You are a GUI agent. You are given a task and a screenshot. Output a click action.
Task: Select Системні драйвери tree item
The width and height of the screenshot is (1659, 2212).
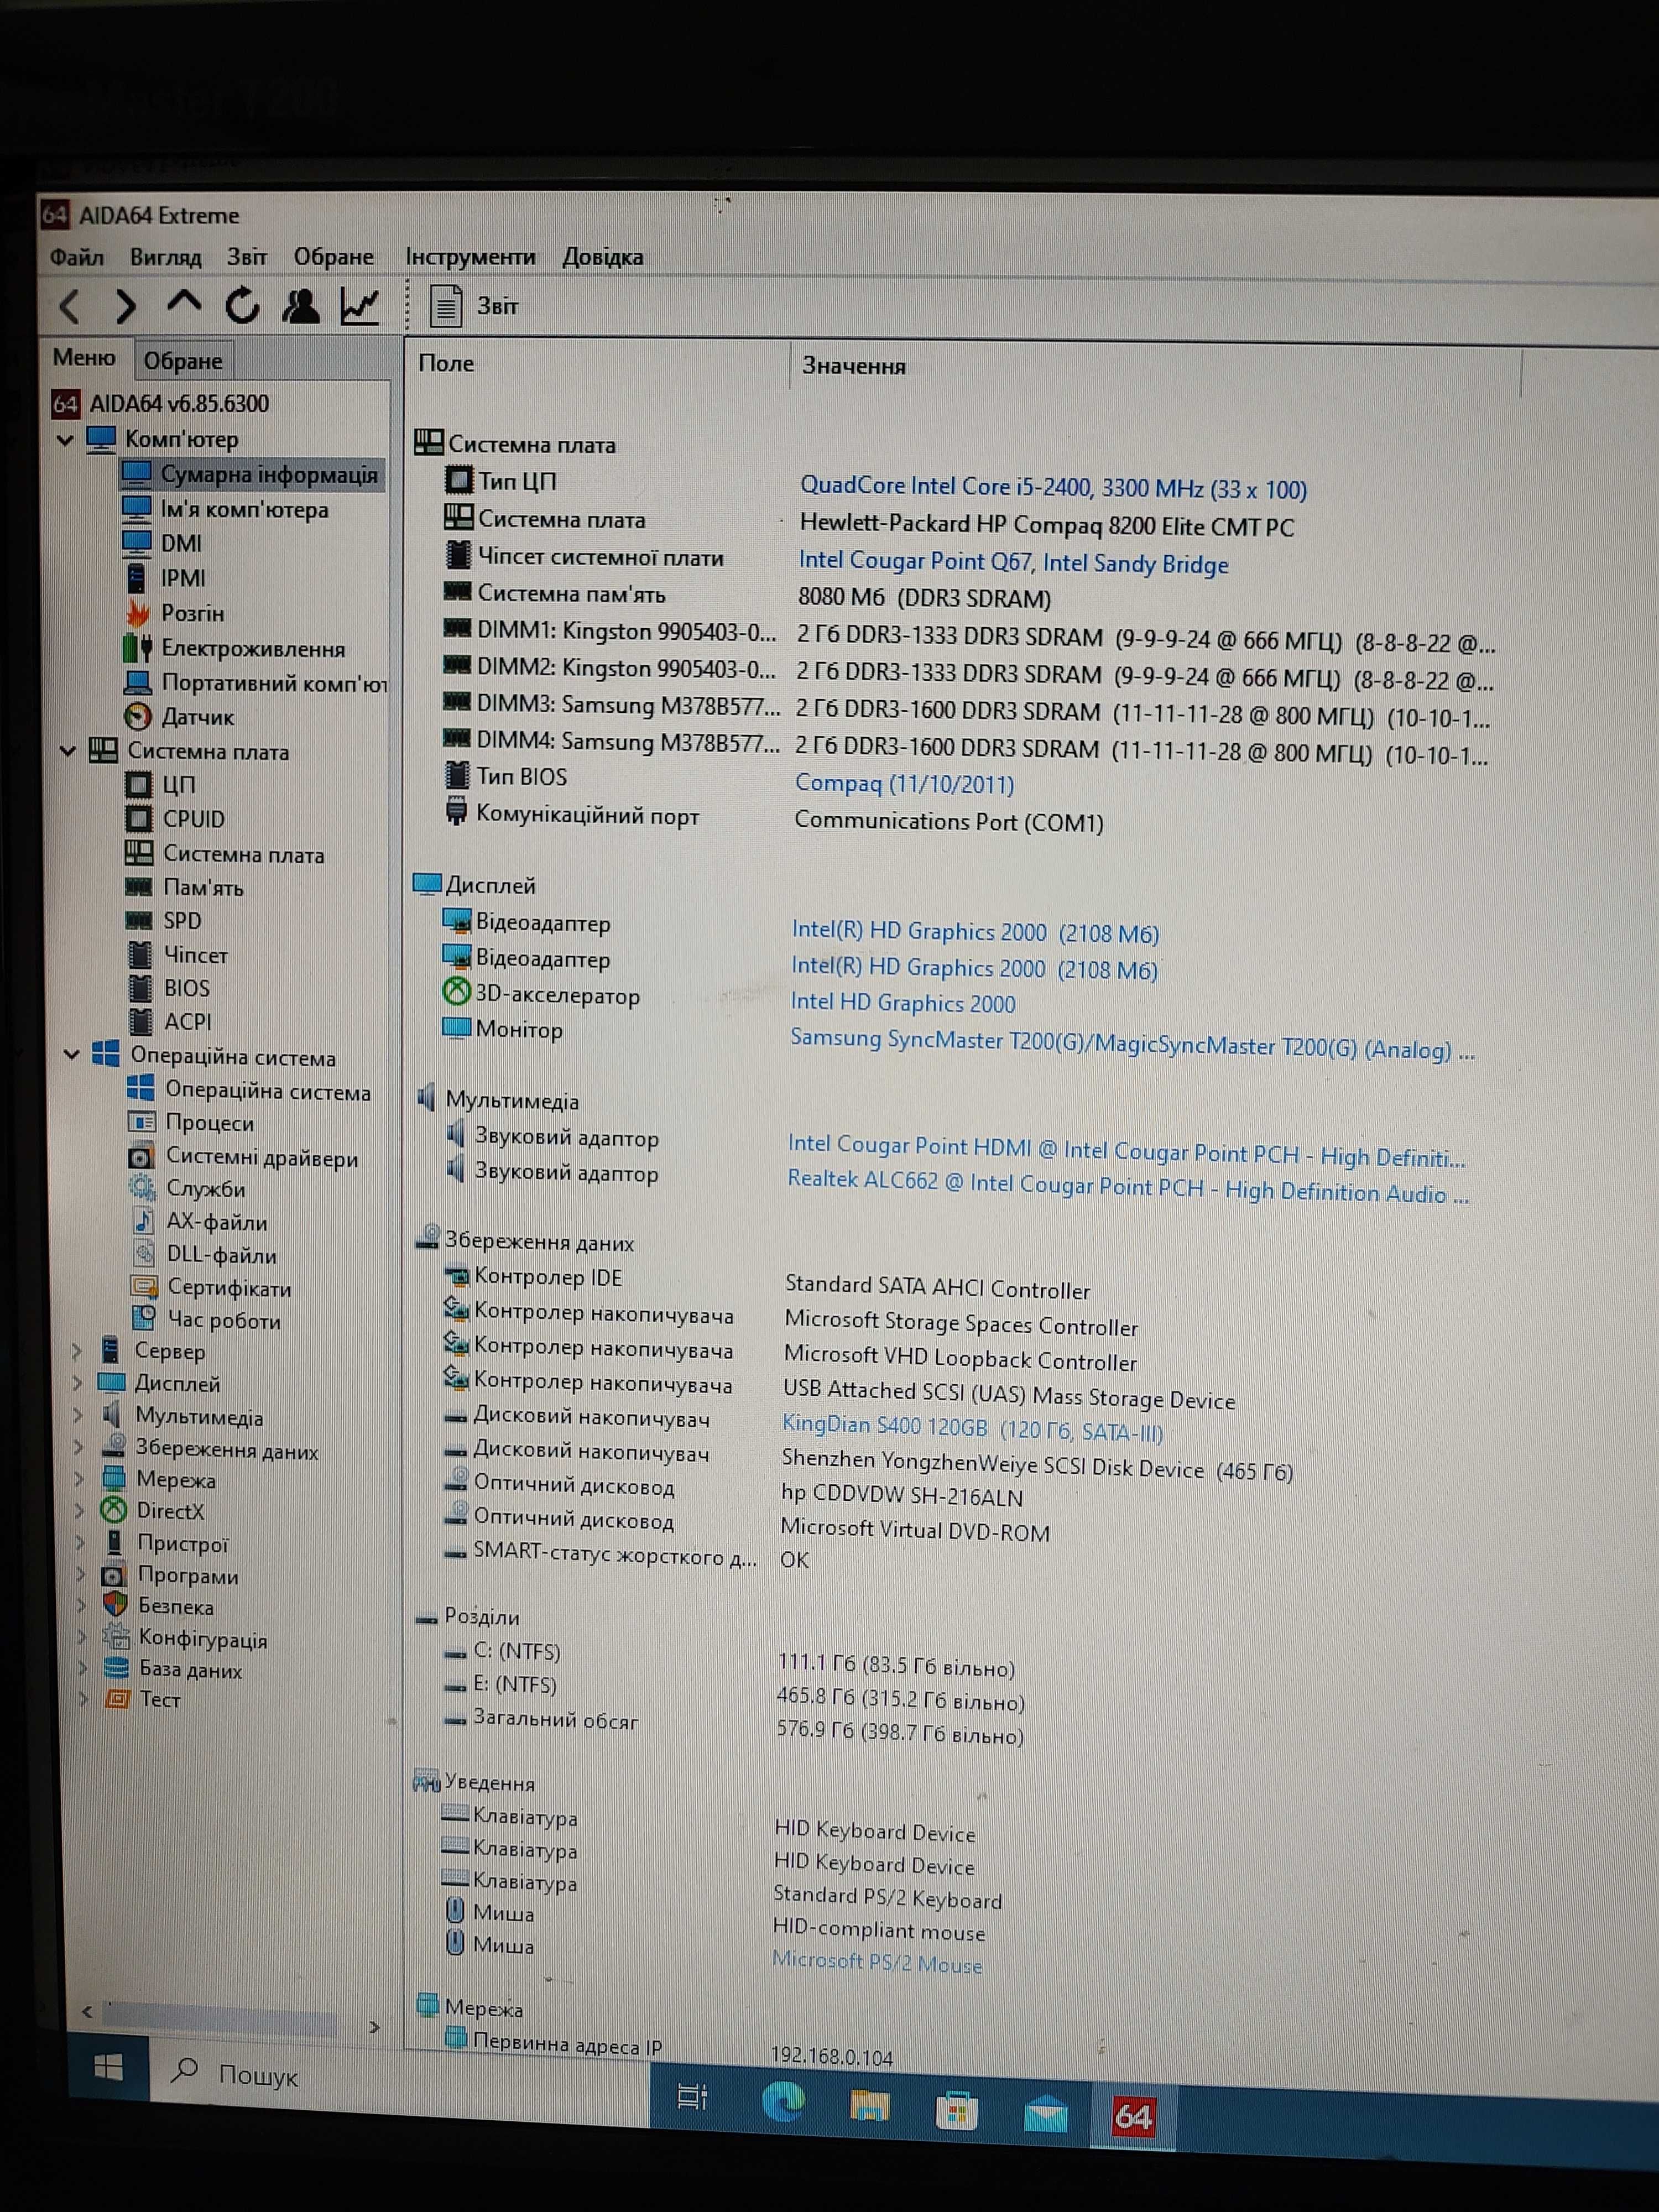click(x=243, y=1158)
